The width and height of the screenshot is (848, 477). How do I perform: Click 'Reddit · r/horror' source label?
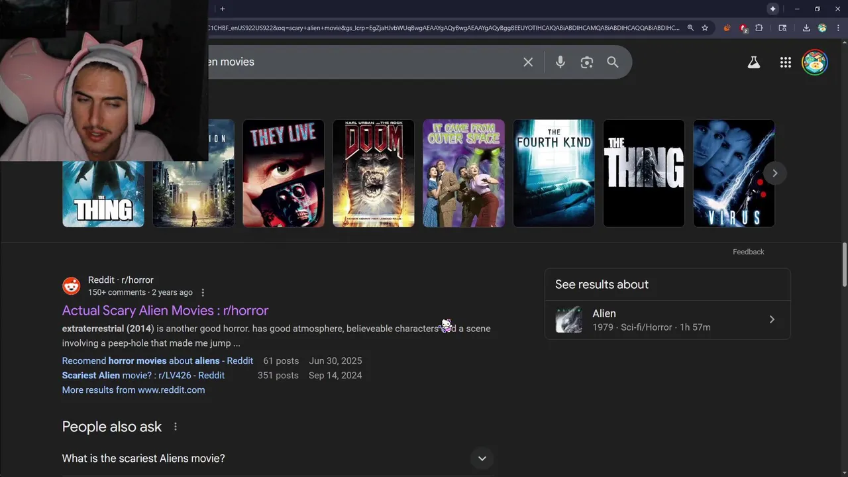pos(121,280)
